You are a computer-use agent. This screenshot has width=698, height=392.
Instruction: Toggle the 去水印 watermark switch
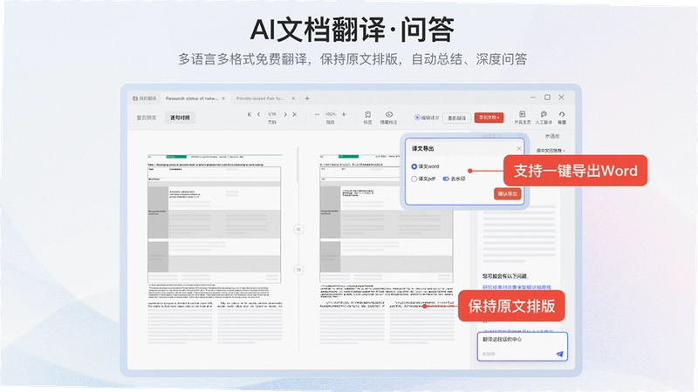pos(446,179)
